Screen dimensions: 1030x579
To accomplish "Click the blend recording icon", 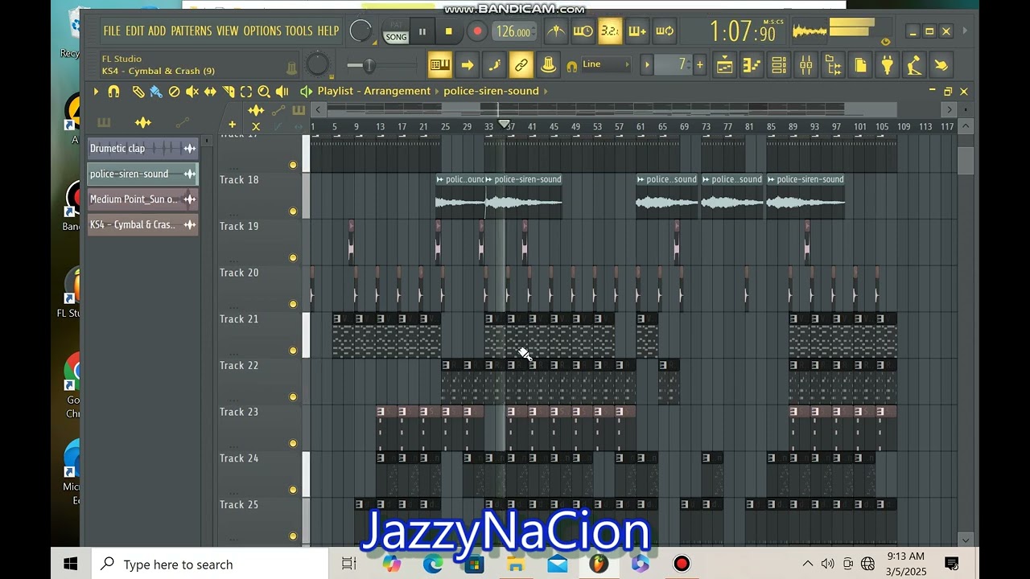I will click(637, 31).
